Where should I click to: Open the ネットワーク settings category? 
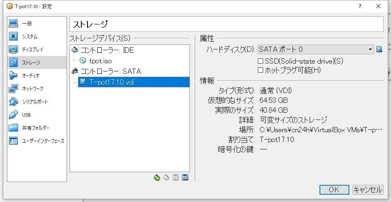(x=37, y=89)
